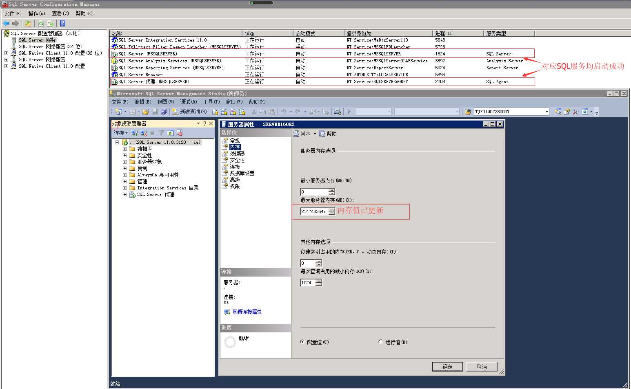Select the 高级 page in server properties

tap(235, 180)
